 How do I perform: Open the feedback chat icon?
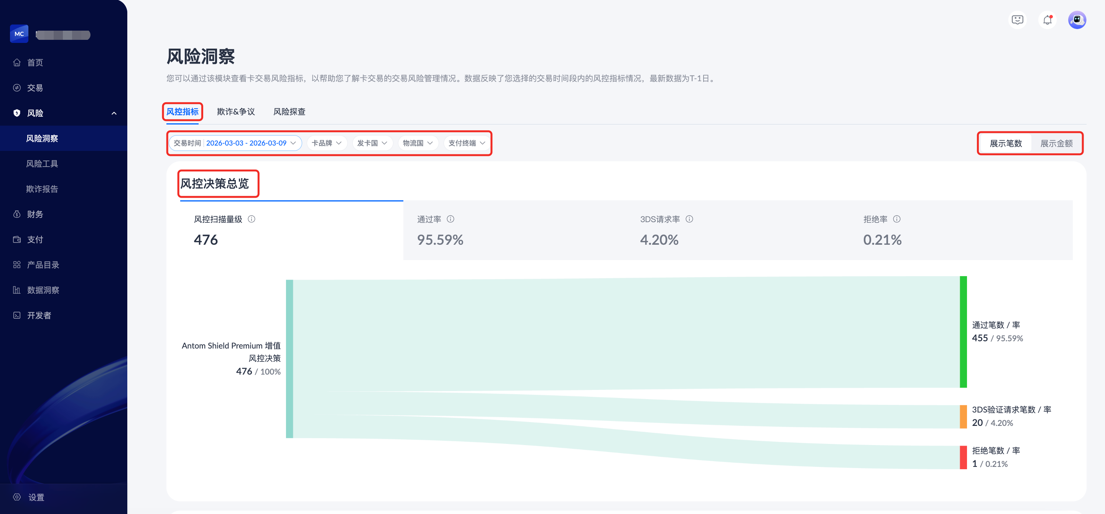[1017, 20]
